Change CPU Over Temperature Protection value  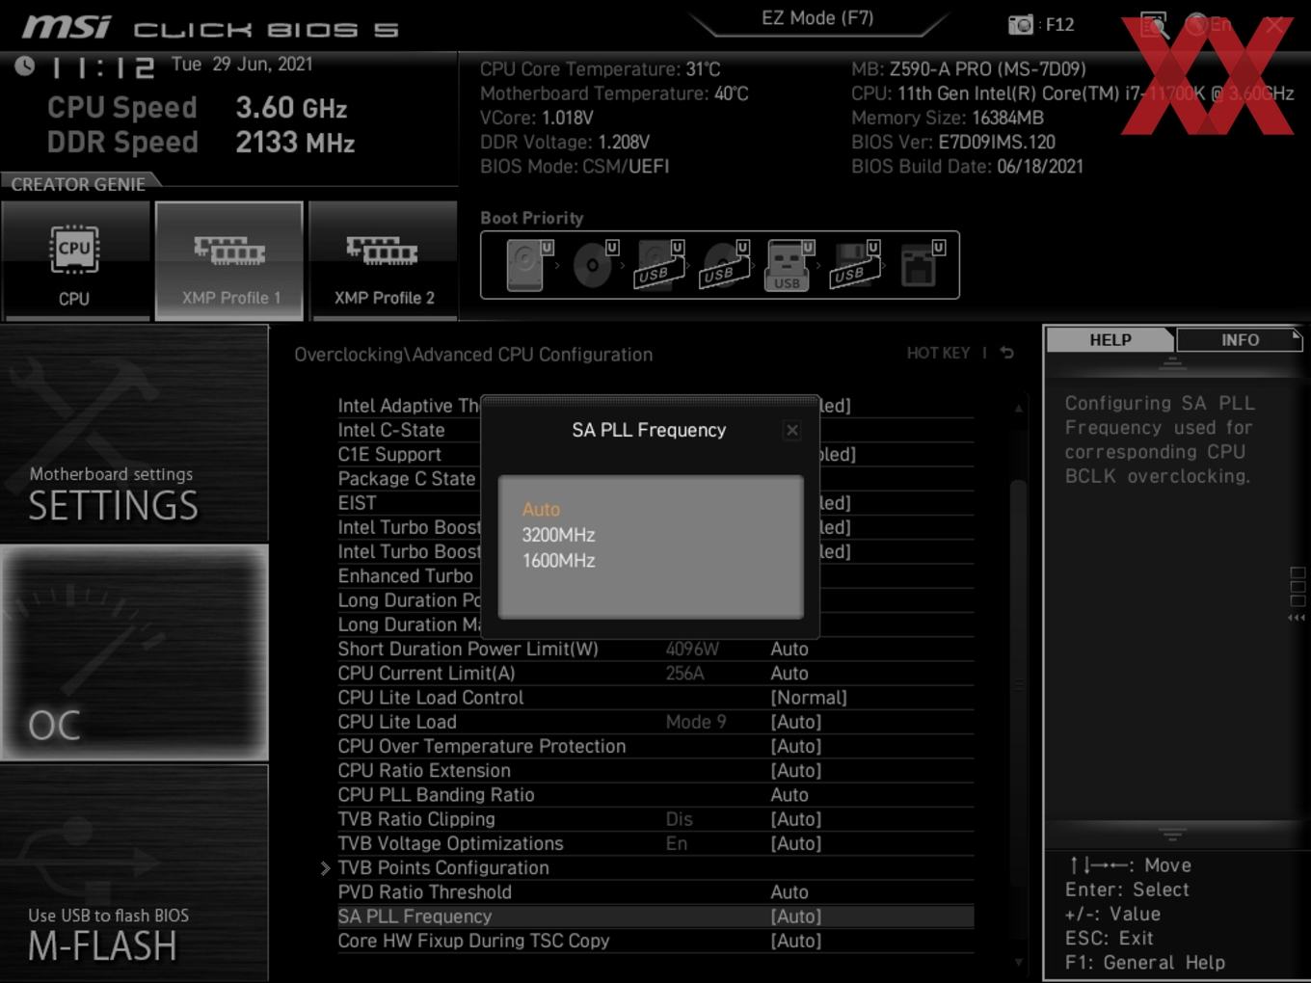click(796, 747)
